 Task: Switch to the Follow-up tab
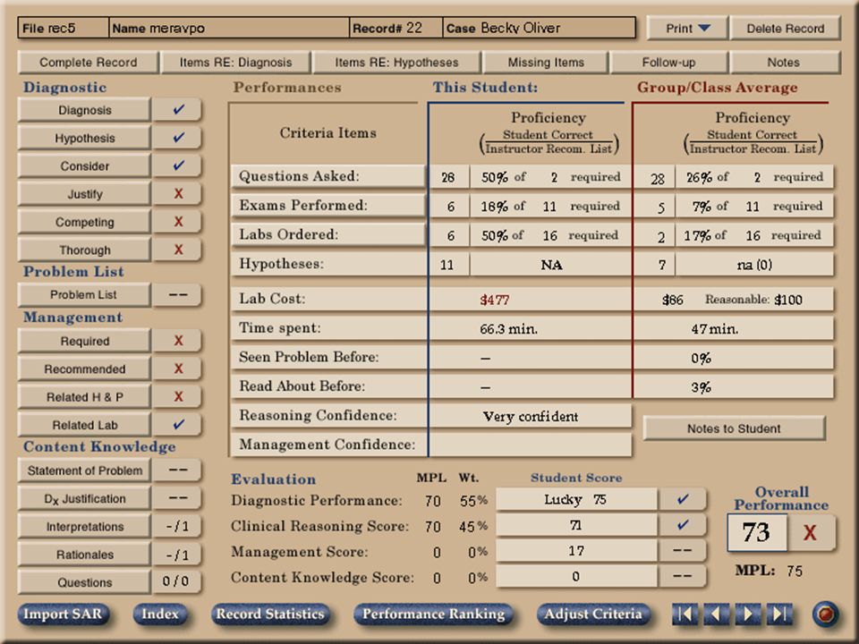tap(668, 63)
